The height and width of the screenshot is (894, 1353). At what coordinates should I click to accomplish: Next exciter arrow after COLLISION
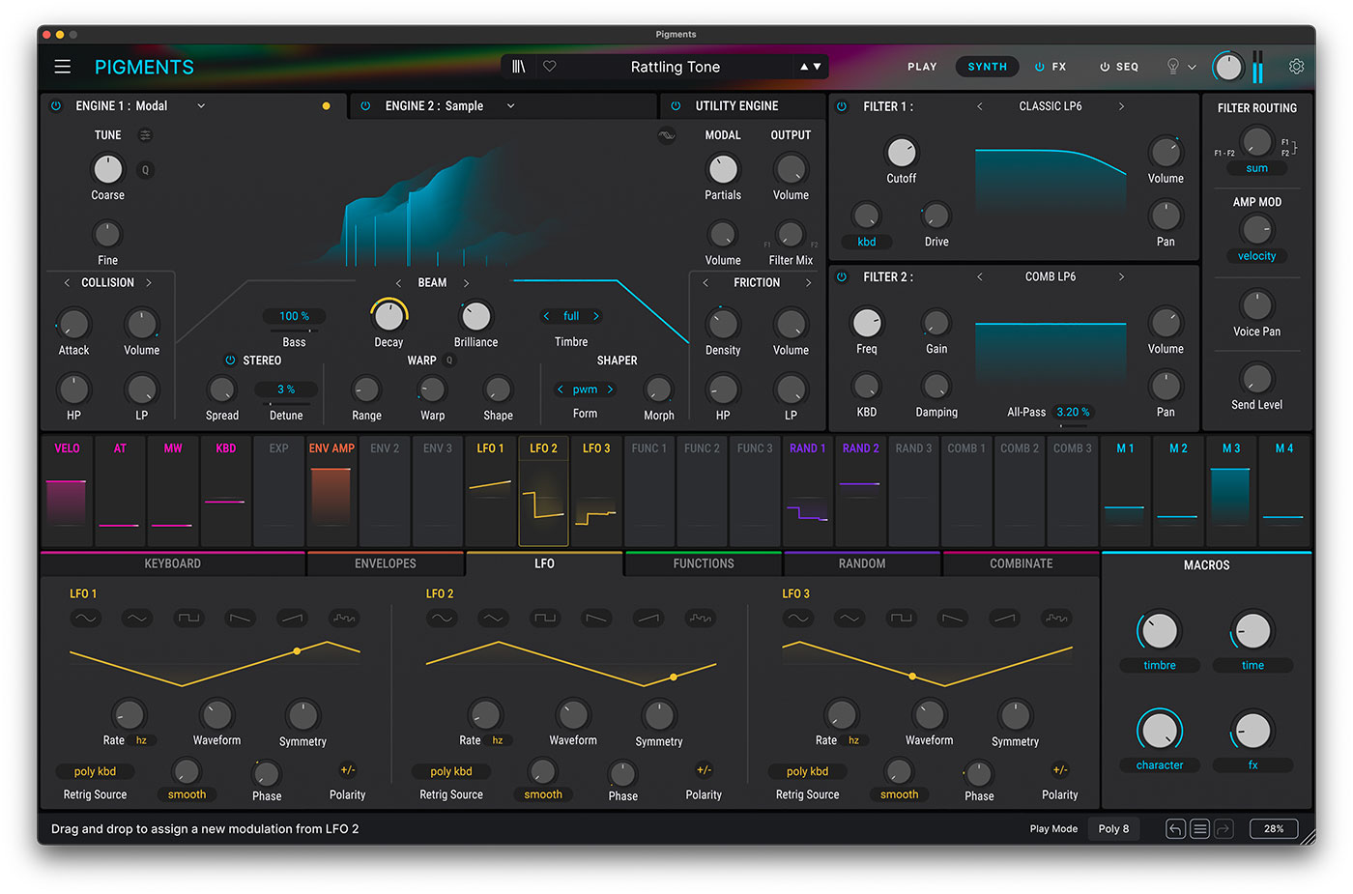click(149, 283)
